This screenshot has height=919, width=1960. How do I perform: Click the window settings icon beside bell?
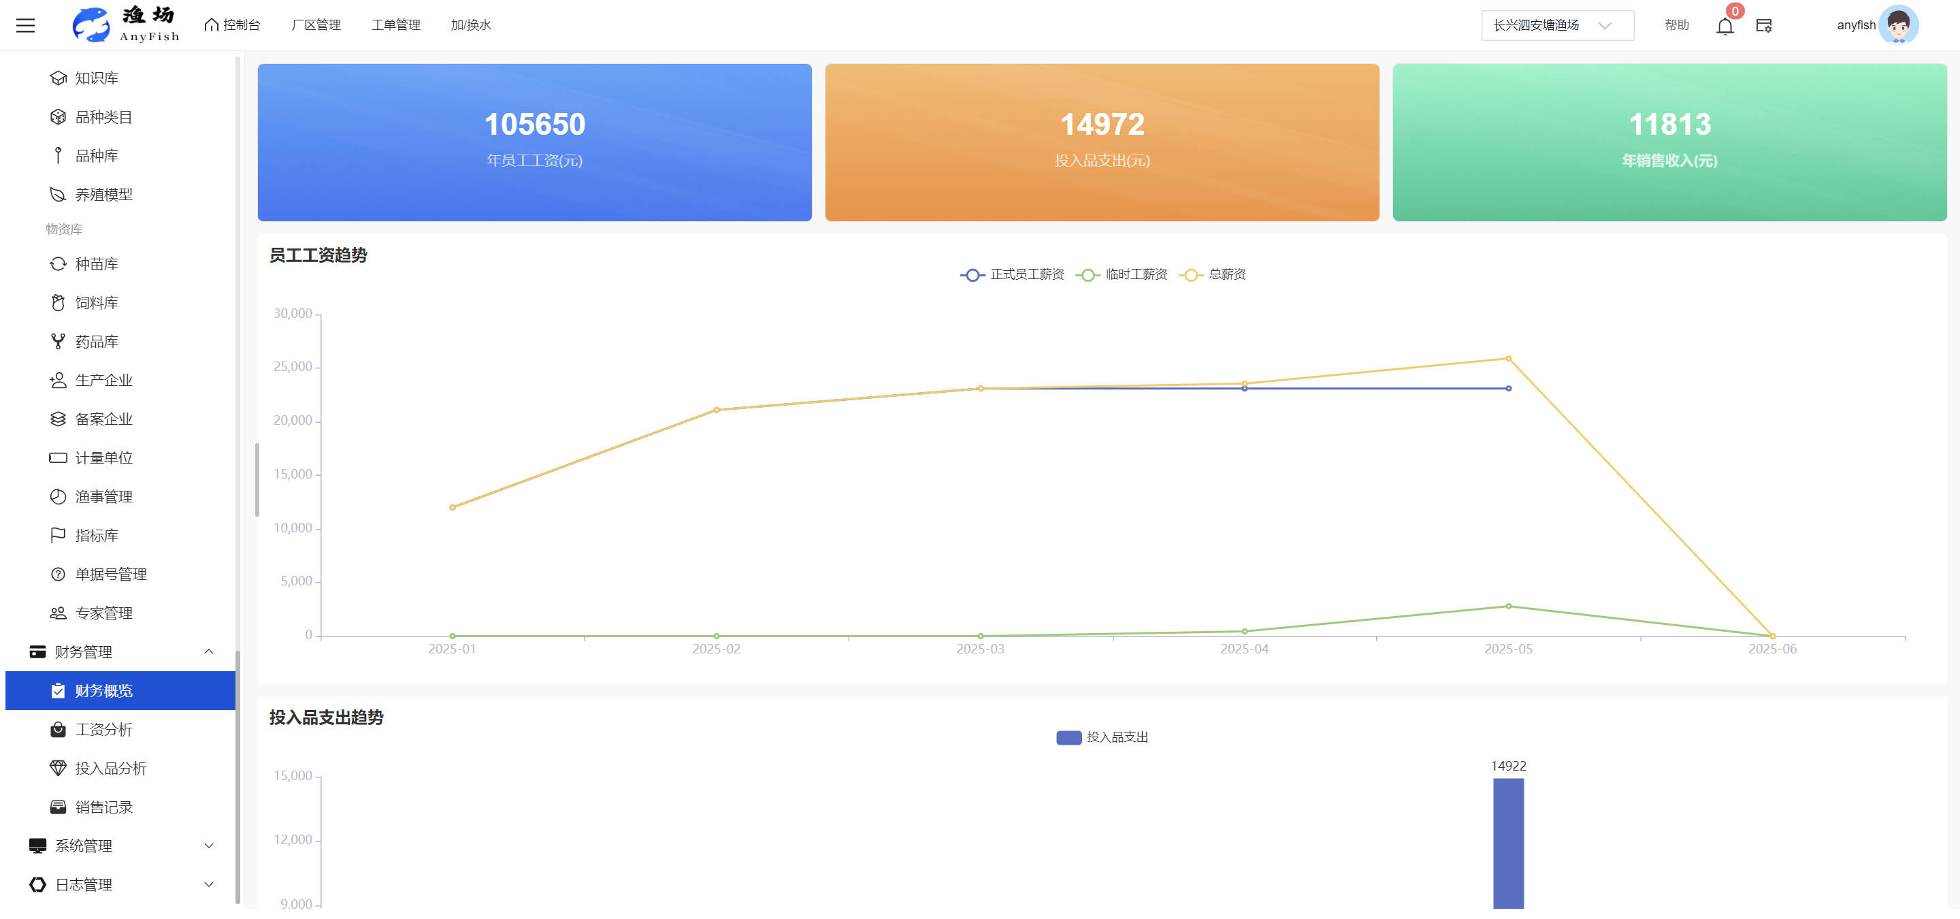pyautogui.click(x=1764, y=26)
